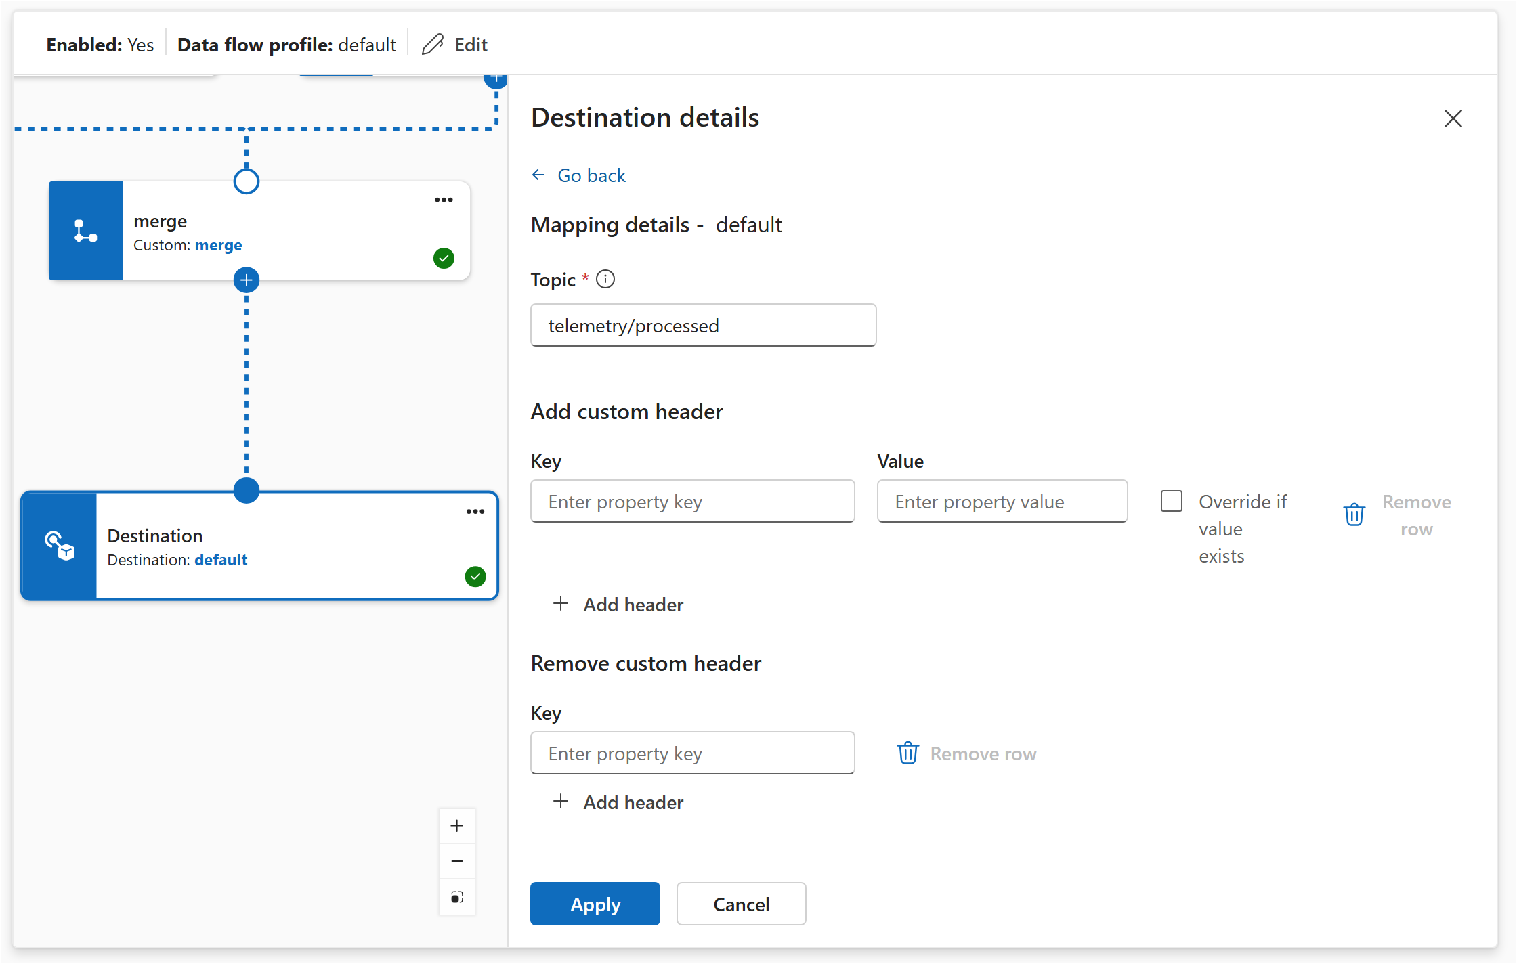Click the Add custom header Key field

(x=692, y=501)
